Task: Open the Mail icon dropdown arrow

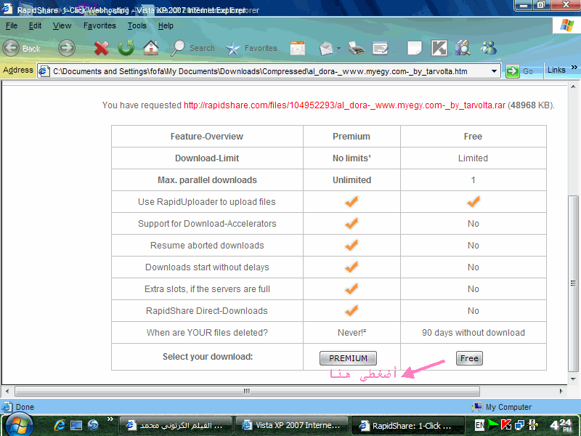Action: pyautogui.click(x=338, y=48)
